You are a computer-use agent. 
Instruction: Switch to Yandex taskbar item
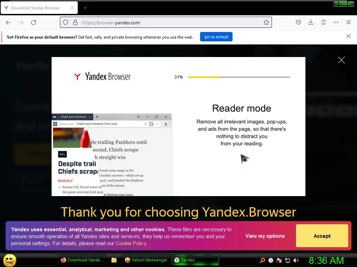(195, 260)
